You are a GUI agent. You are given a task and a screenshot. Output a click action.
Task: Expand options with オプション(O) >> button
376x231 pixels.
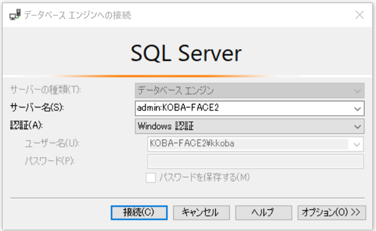332,212
